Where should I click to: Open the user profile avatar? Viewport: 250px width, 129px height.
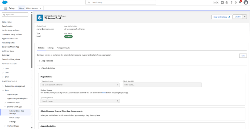point(246,3)
